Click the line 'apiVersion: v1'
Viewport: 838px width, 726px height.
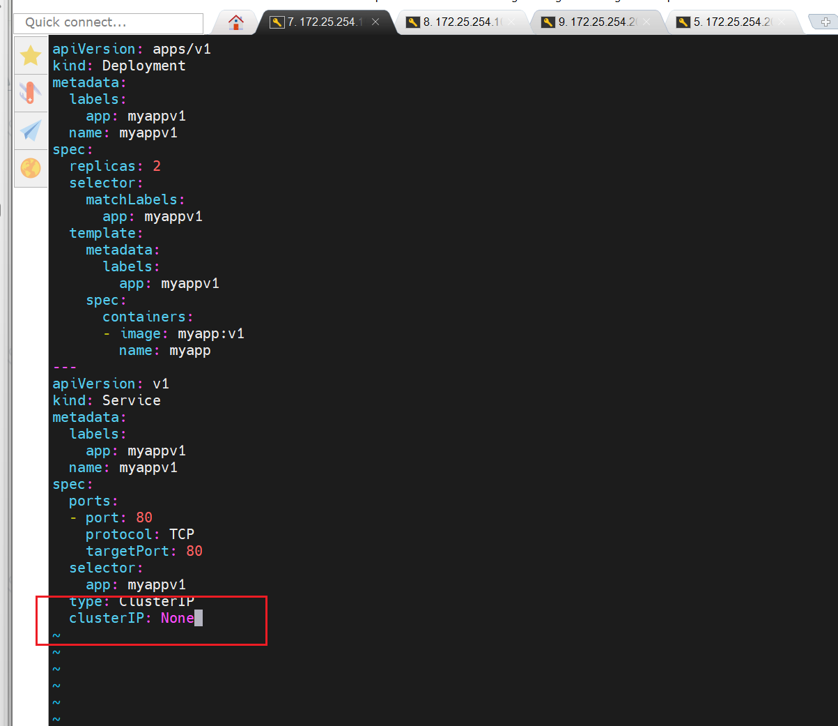[111, 384]
